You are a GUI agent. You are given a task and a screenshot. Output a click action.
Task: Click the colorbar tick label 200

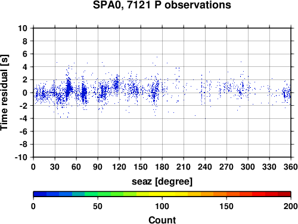coord(291,206)
